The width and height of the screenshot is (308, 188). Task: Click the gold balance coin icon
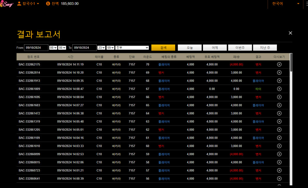click(x=48, y=4)
